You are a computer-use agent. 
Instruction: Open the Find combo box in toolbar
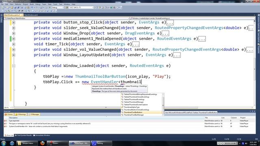pyautogui.click(x=81, y=7)
